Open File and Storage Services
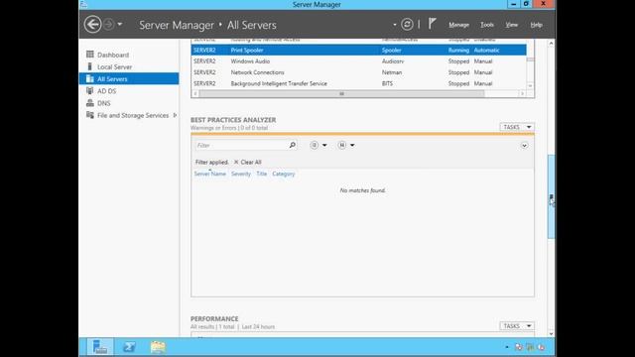 point(133,115)
